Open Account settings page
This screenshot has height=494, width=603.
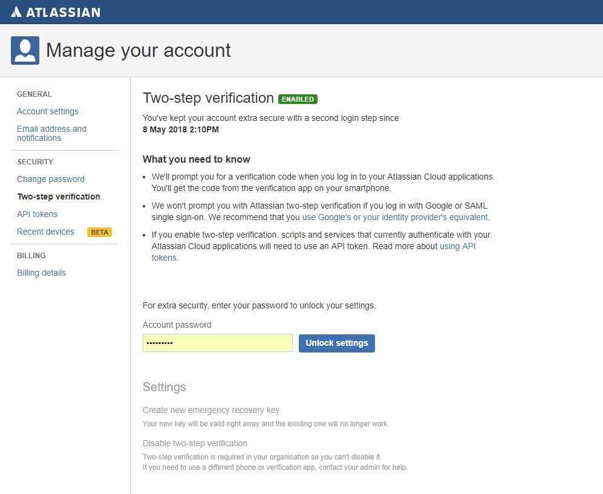point(48,111)
